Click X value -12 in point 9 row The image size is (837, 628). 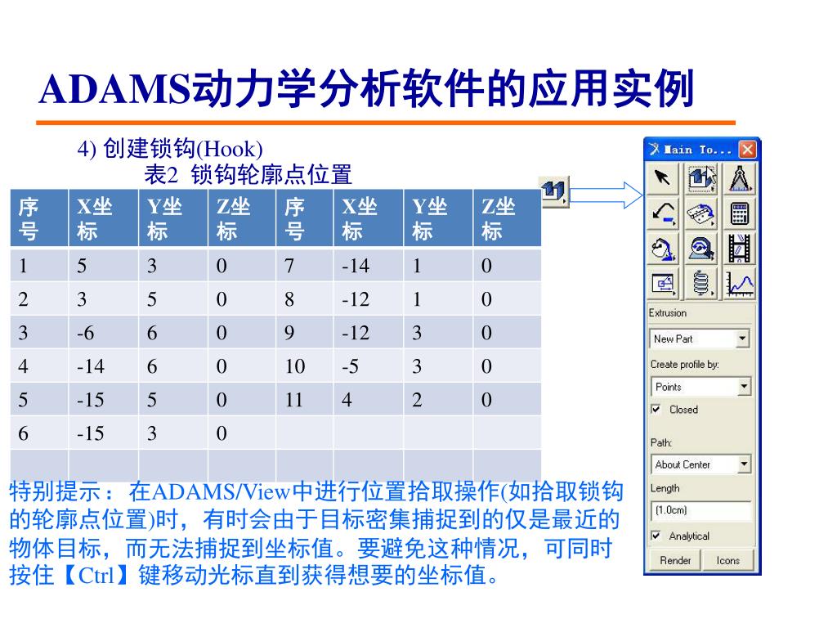[356, 333]
